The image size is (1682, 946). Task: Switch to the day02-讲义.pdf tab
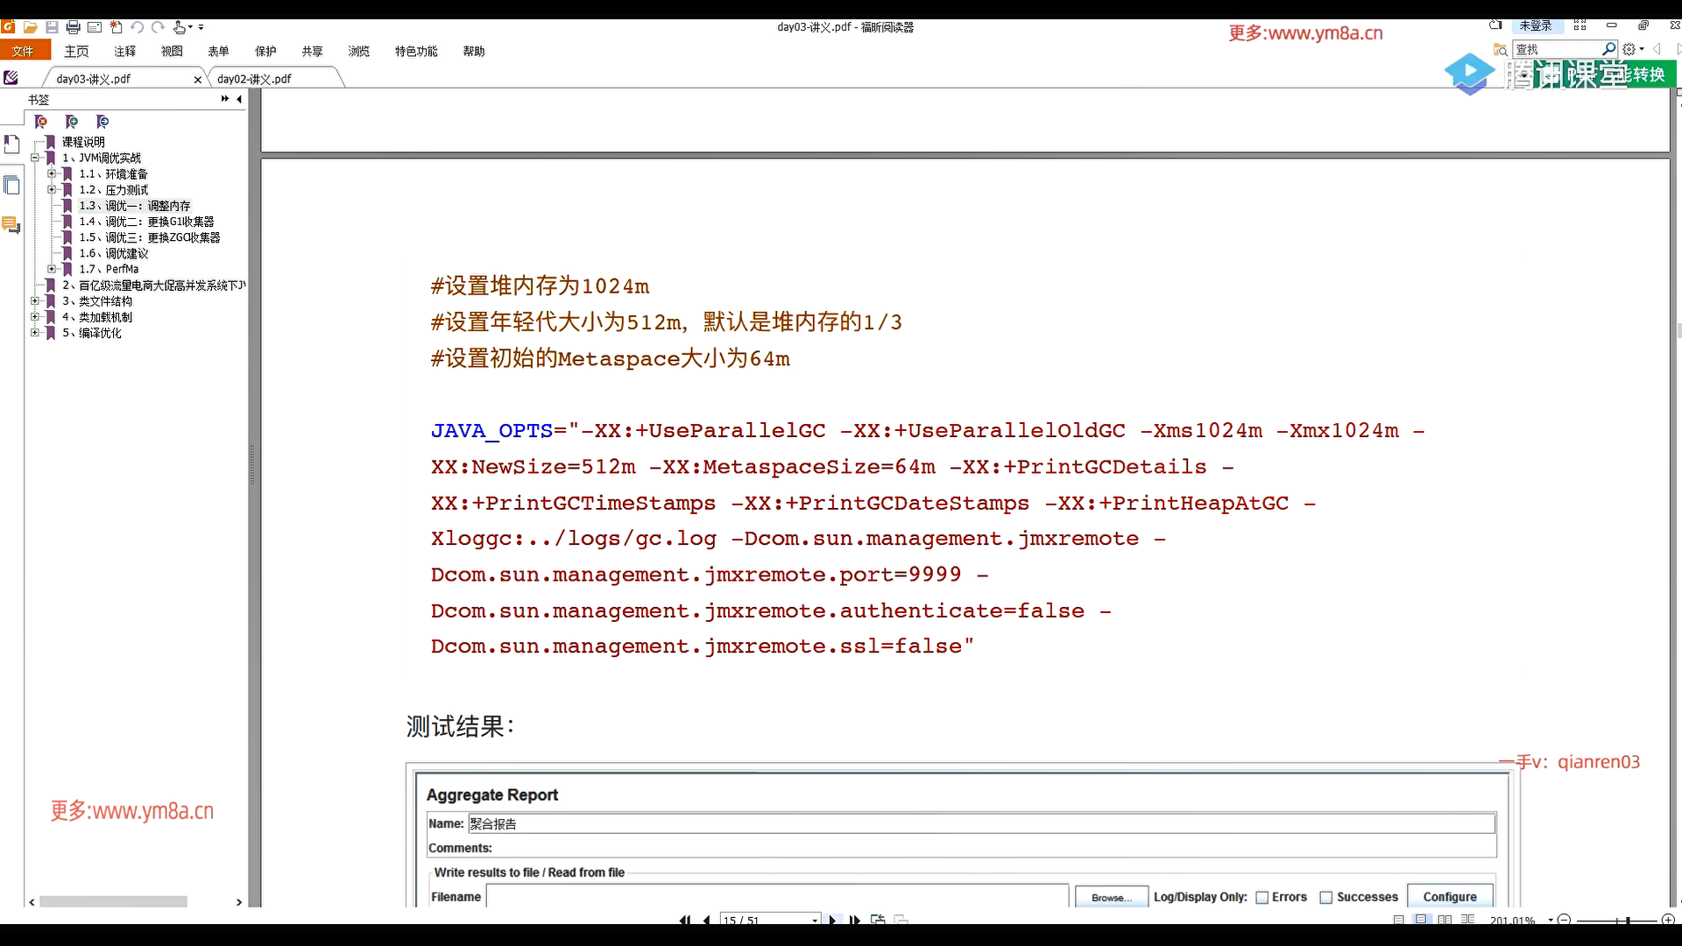254,79
